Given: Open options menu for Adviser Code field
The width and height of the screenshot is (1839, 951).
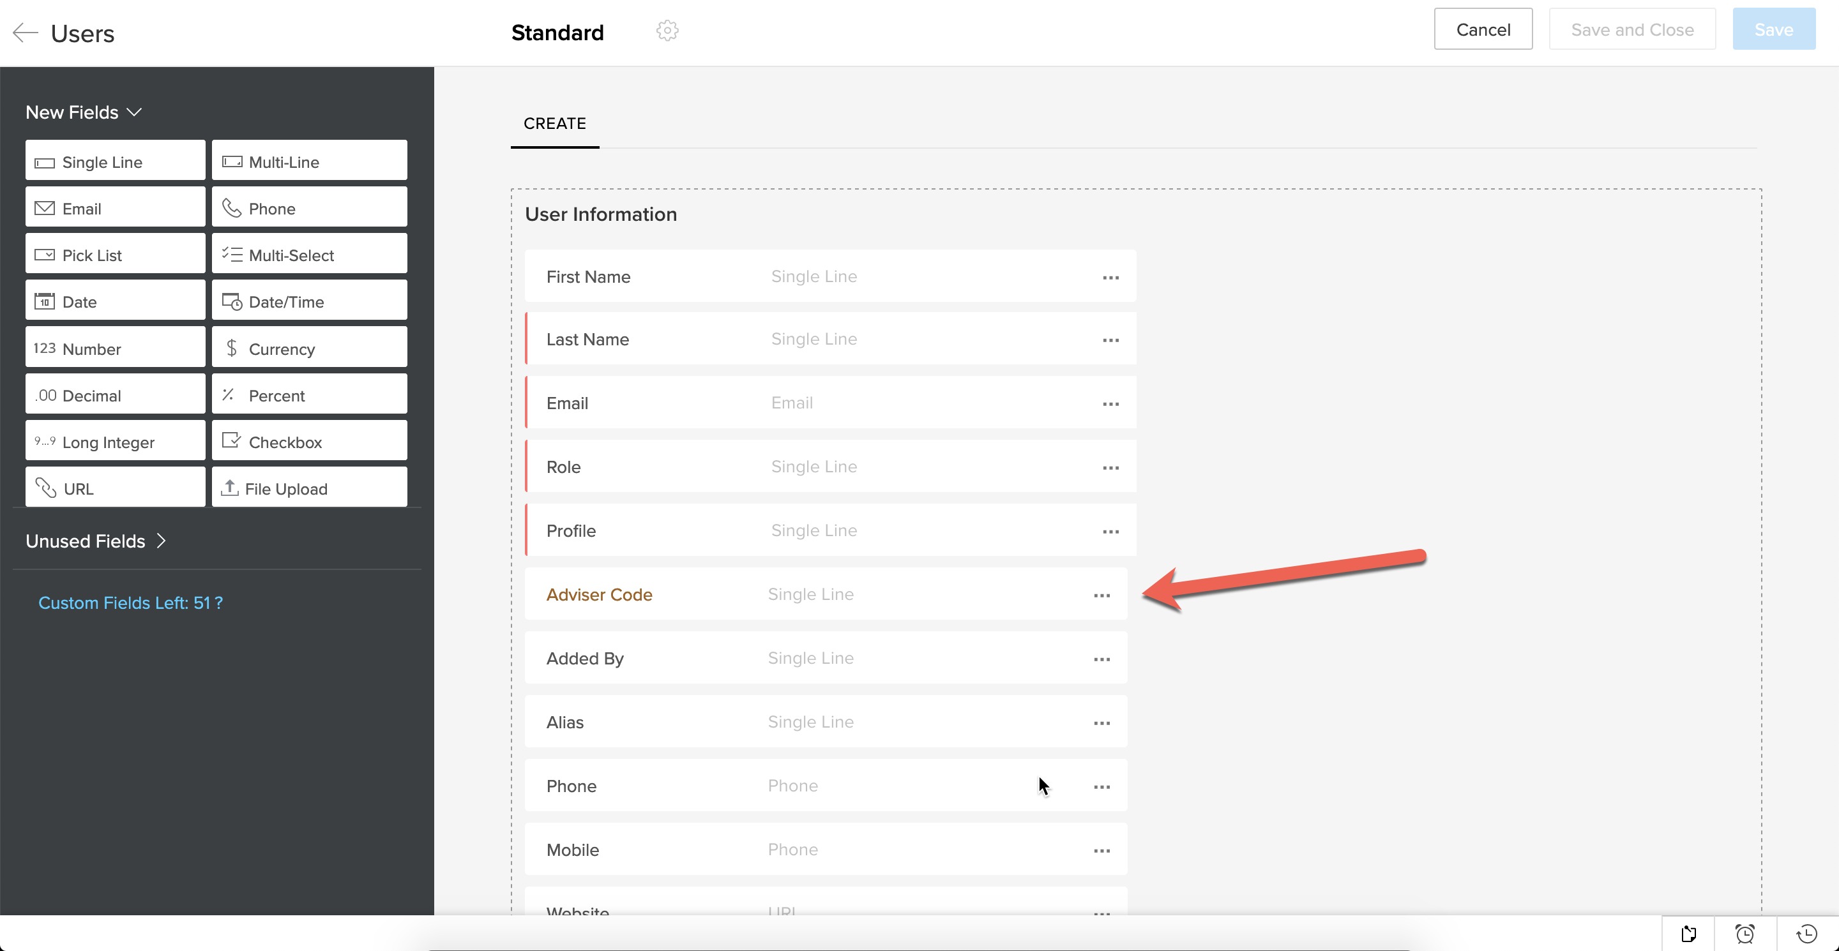Looking at the screenshot, I should (1101, 595).
